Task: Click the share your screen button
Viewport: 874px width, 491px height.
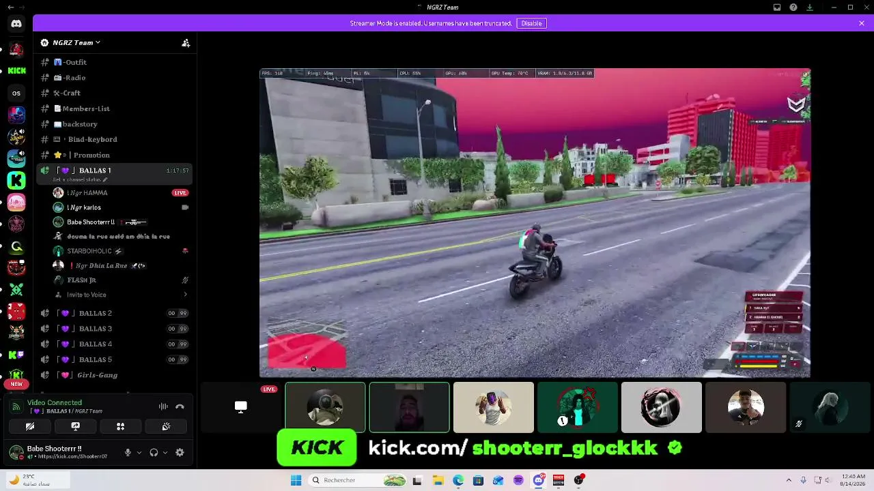Action: click(75, 426)
